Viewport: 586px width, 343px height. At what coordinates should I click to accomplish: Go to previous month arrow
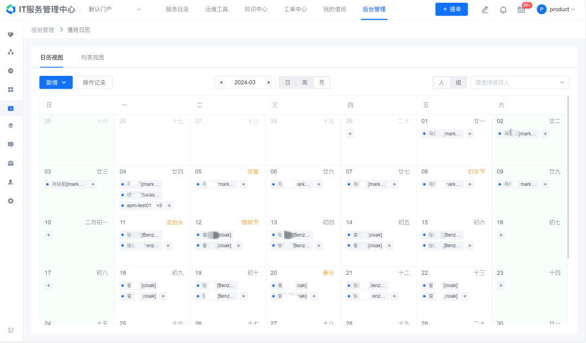(221, 82)
